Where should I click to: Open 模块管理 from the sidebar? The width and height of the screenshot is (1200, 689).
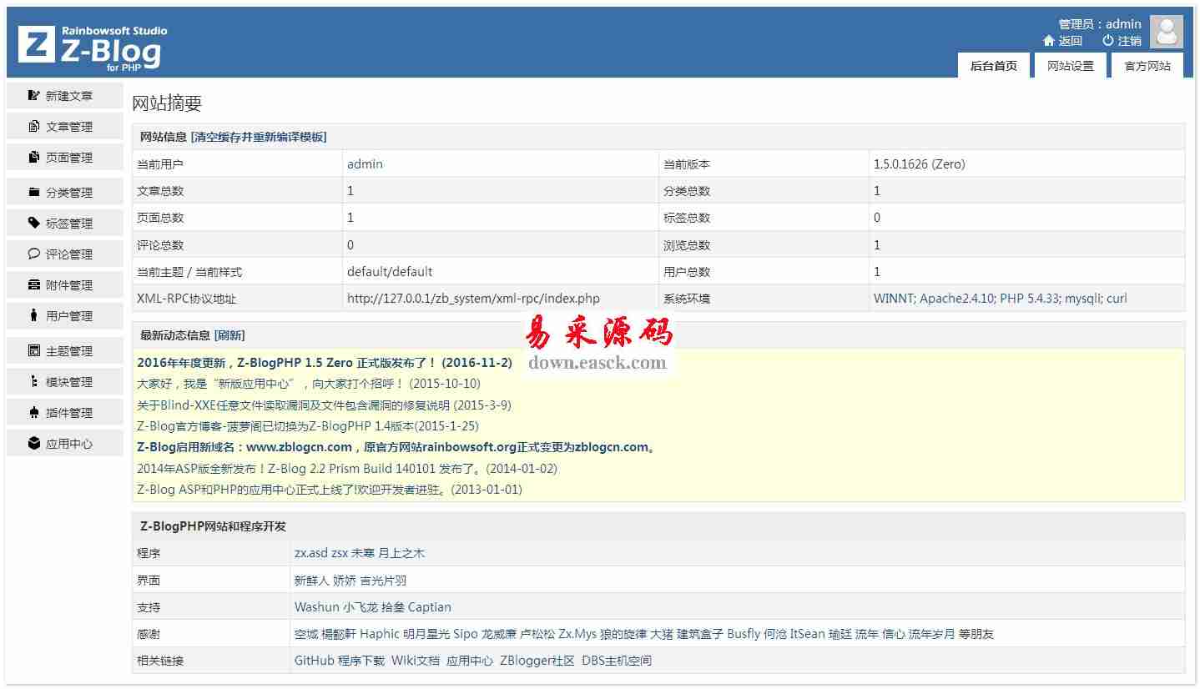64,382
